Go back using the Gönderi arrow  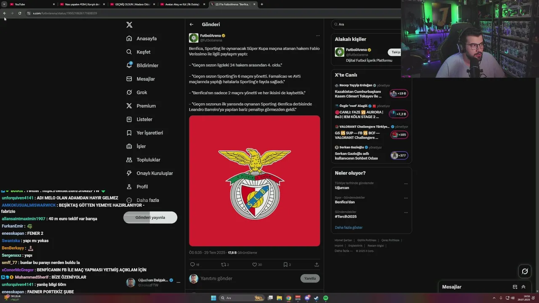pos(192,24)
